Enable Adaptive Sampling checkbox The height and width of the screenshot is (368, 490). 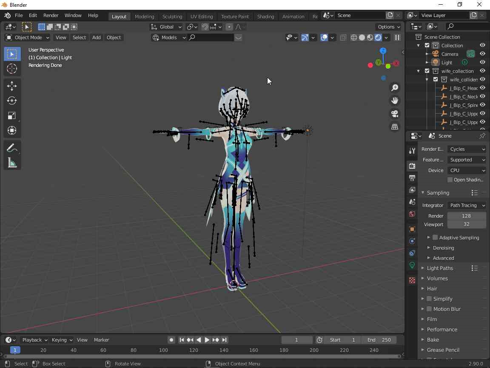tap(435, 238)
